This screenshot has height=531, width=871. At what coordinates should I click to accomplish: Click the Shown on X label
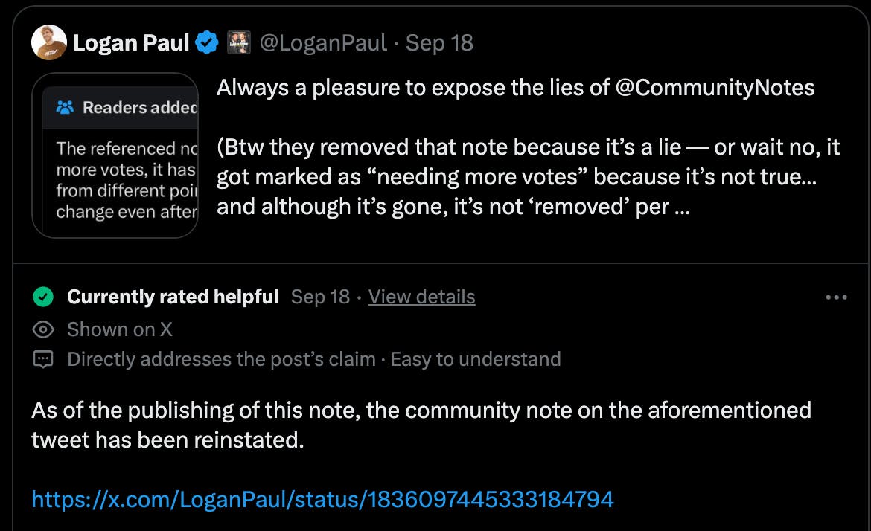tap(119, 329)
